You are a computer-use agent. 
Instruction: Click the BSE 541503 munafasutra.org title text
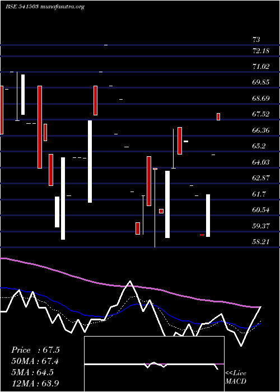(45, 7)
